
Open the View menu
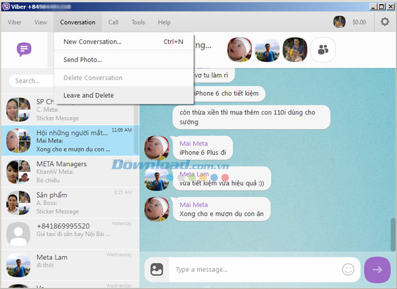point(40,22)
